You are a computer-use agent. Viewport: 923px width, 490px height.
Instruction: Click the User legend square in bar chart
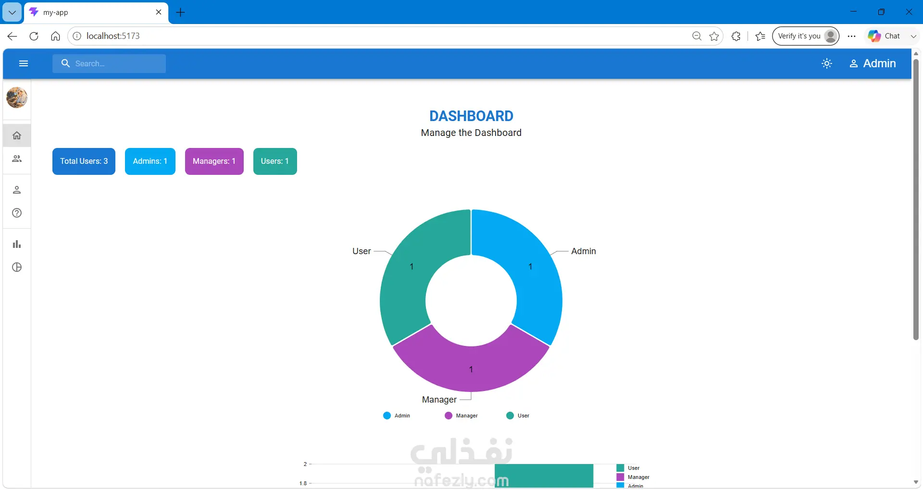tap(620, 468)
